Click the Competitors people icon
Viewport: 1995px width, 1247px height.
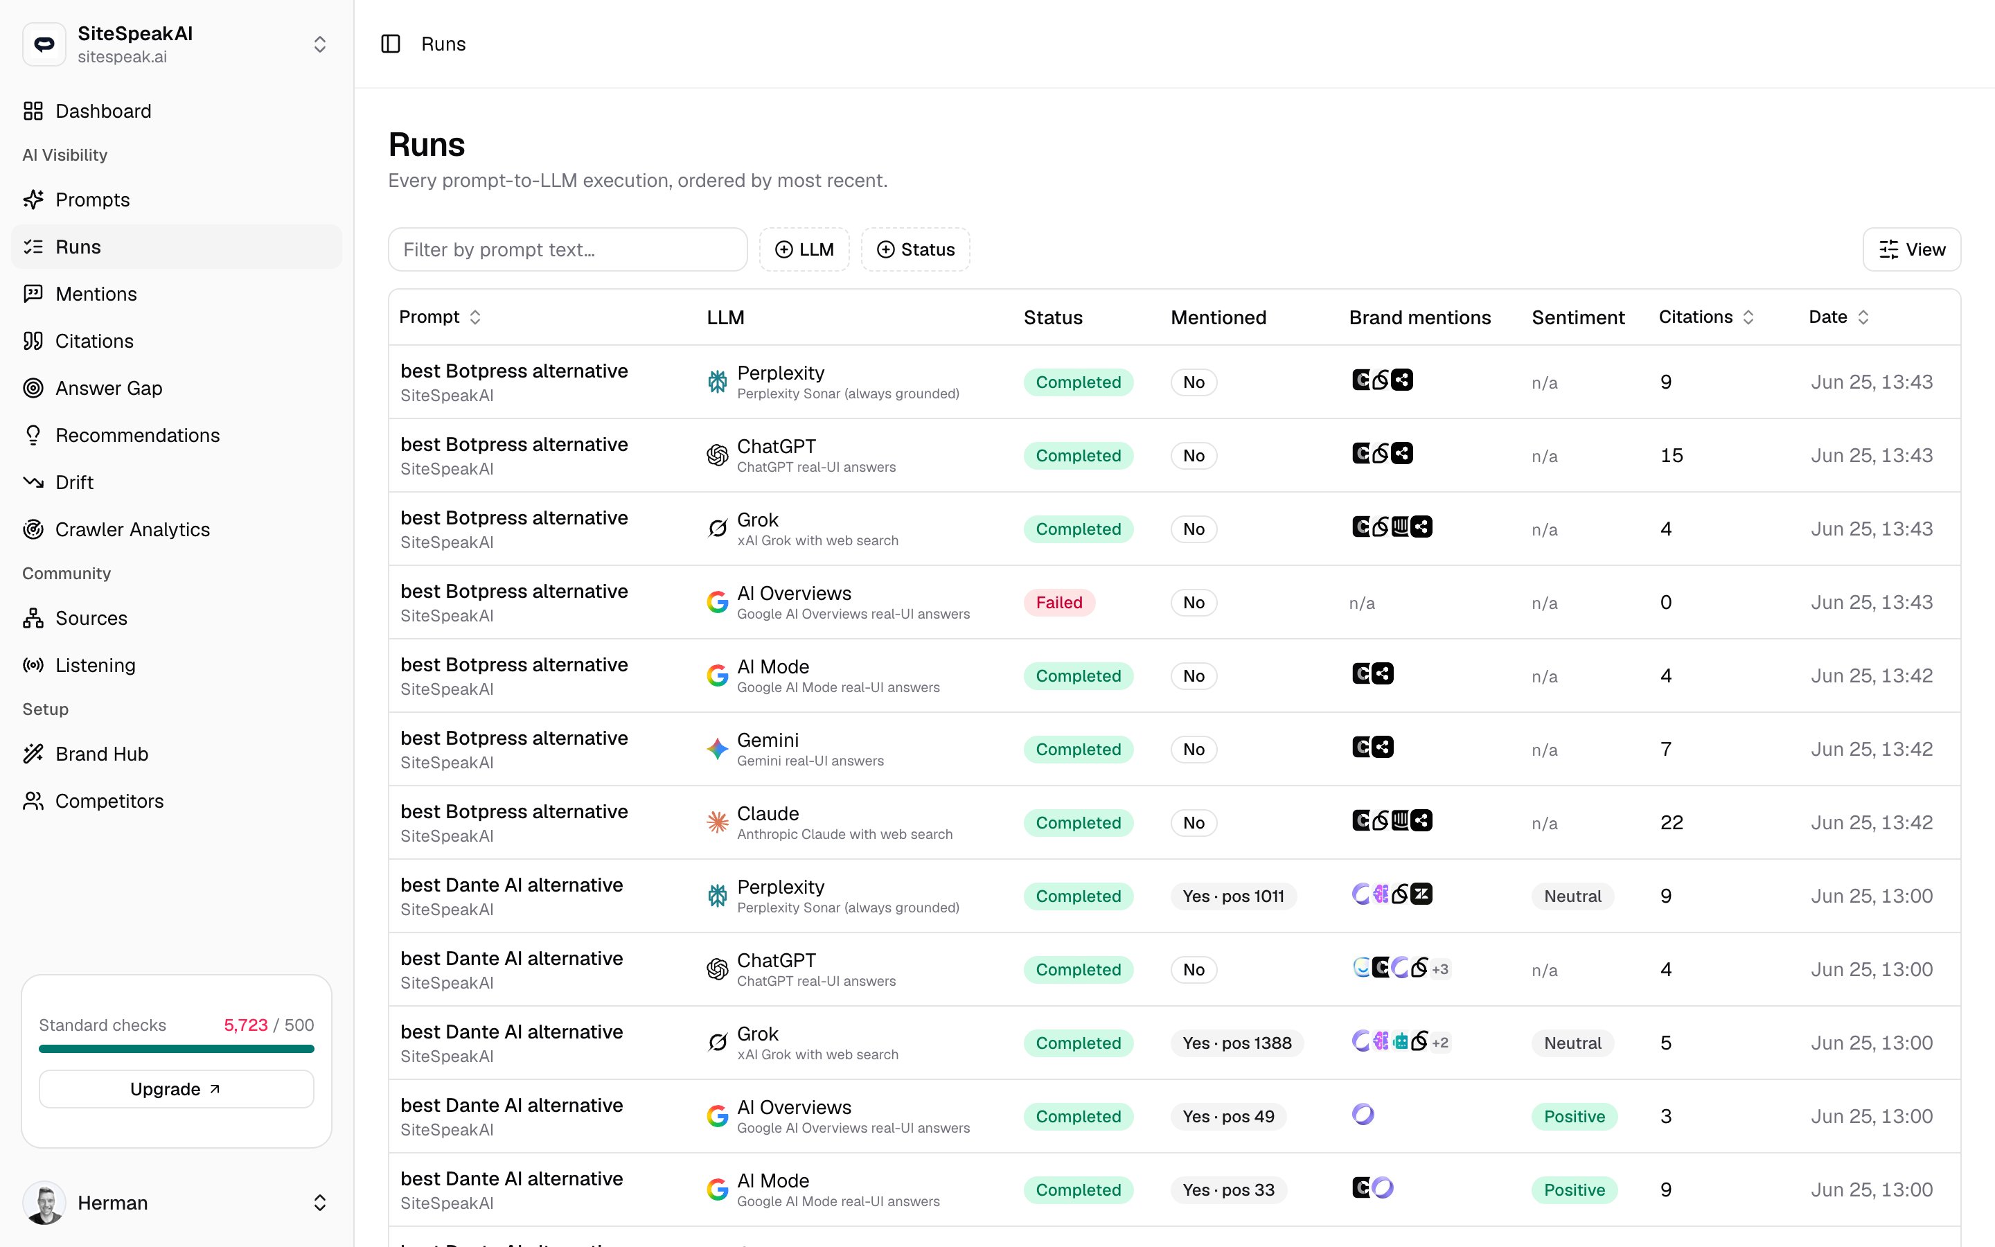point(33,801)
